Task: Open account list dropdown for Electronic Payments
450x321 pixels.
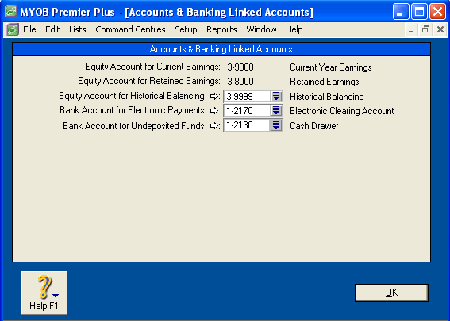Action: [276, 110]
